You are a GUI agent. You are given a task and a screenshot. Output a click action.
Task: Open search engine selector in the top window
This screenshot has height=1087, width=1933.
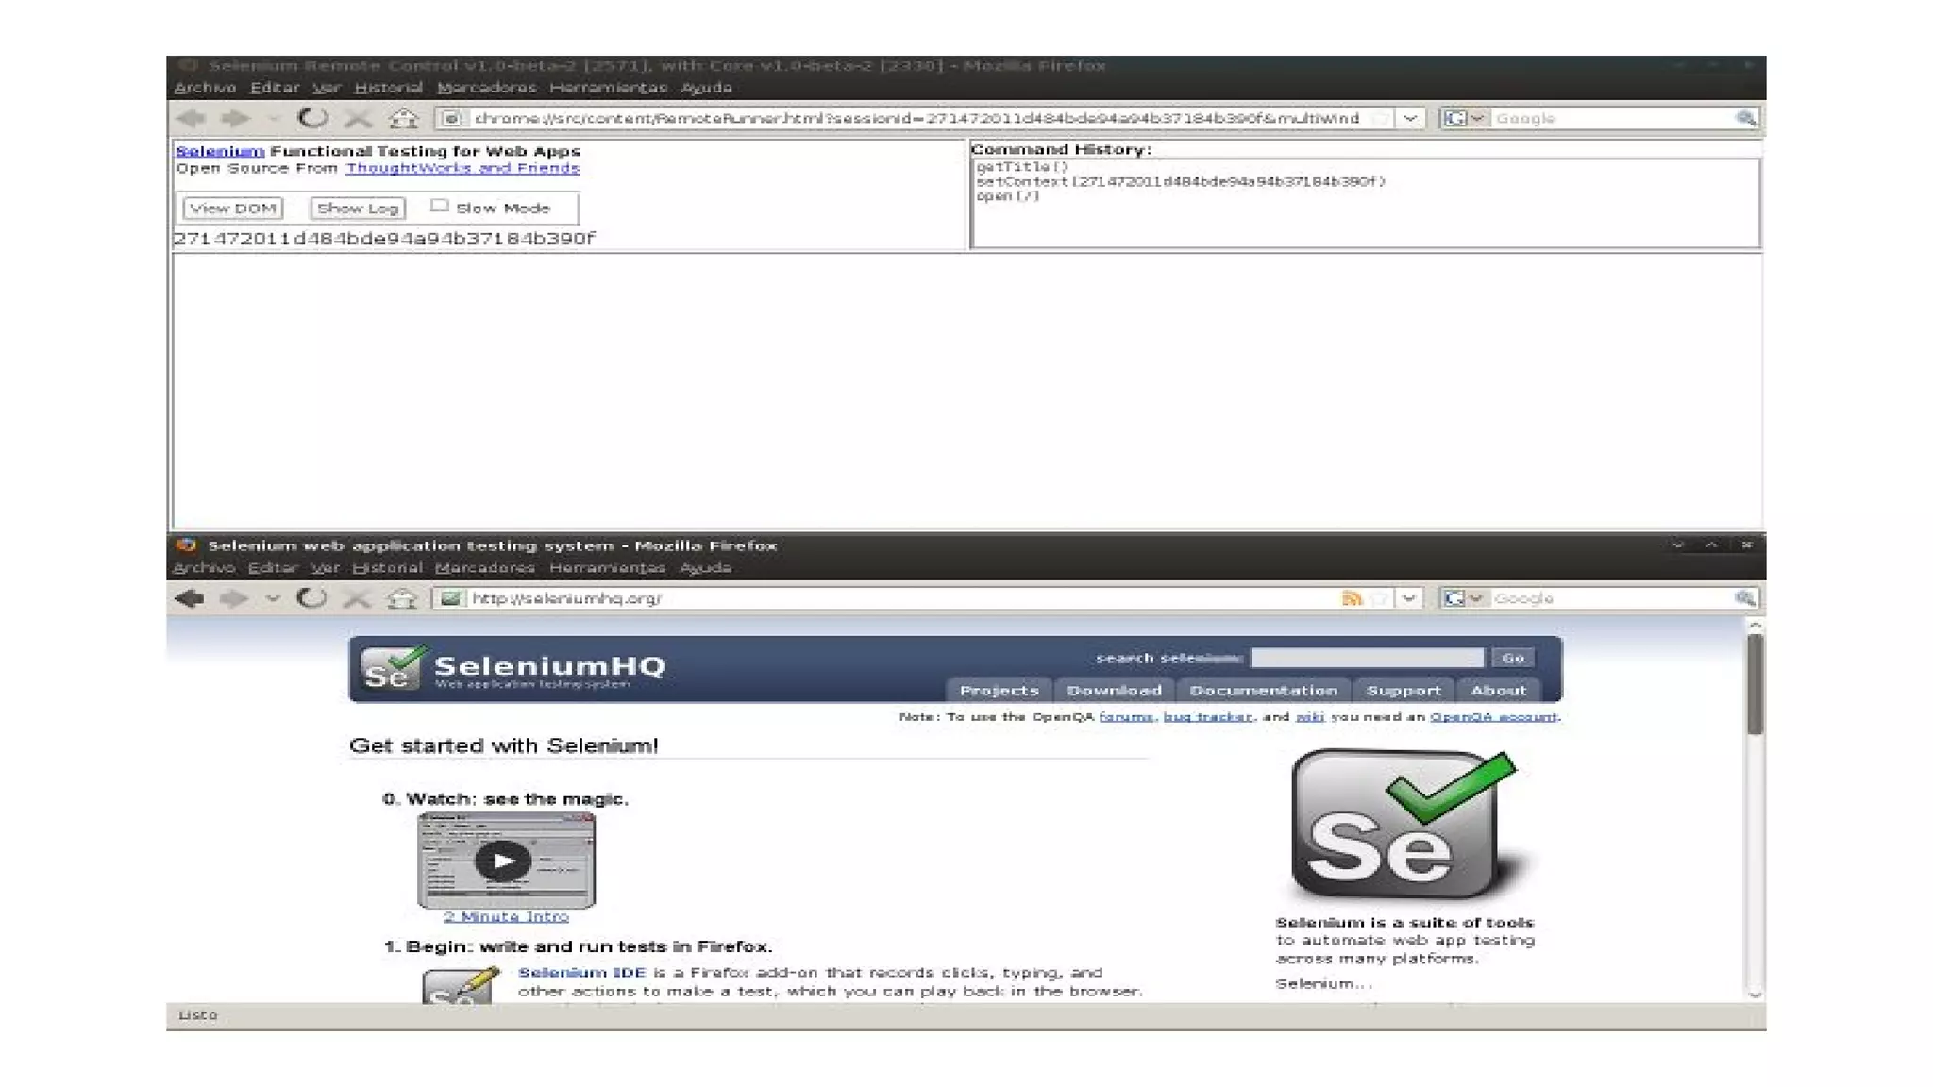(1465, 118)
